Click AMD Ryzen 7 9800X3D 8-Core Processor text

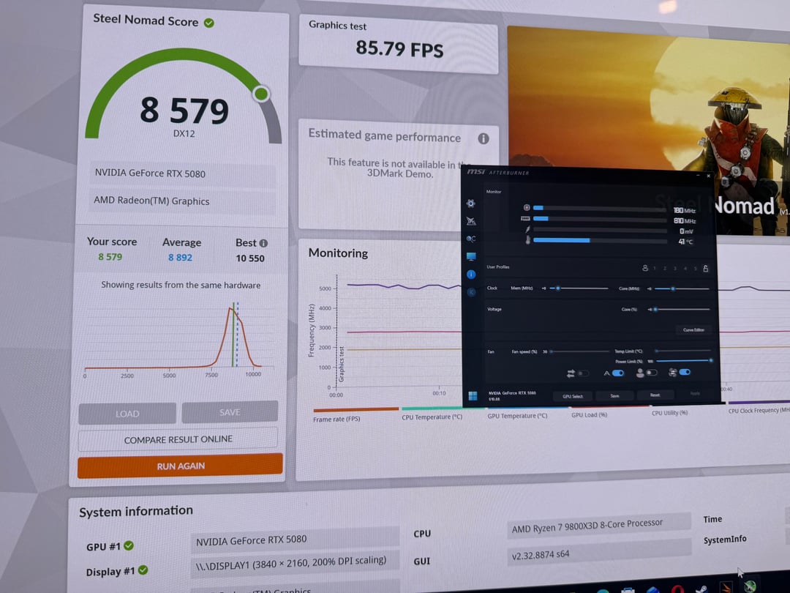coord(587,526)
